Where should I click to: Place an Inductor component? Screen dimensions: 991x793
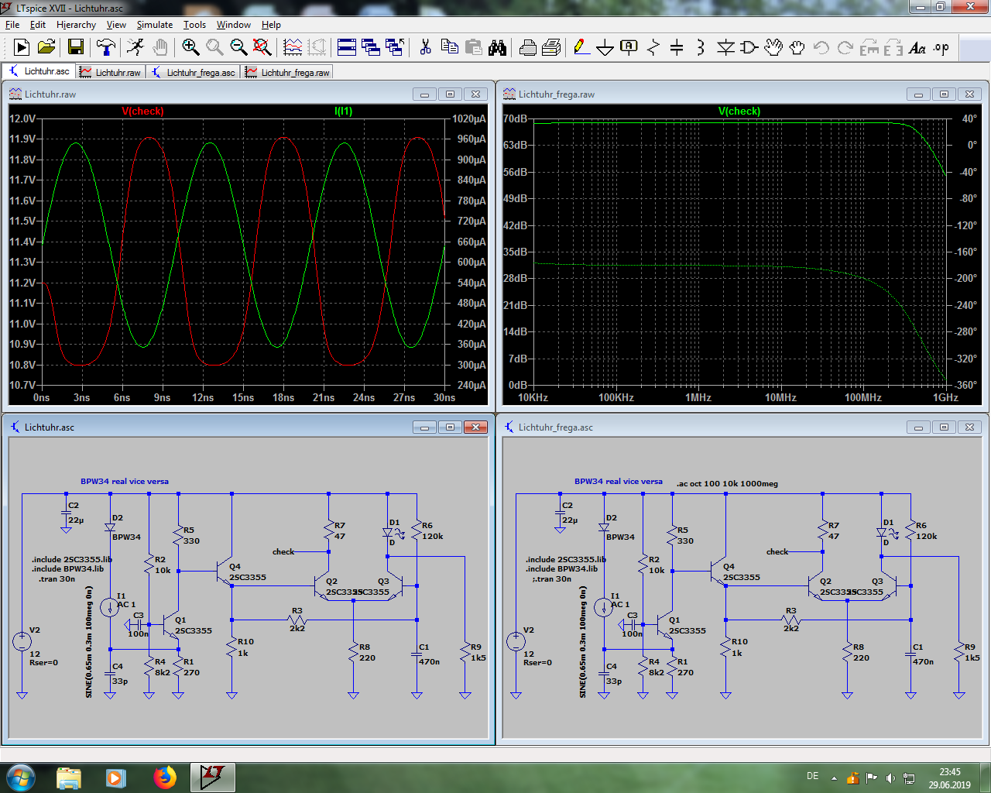pyautogui.click(x=701, y=48)
